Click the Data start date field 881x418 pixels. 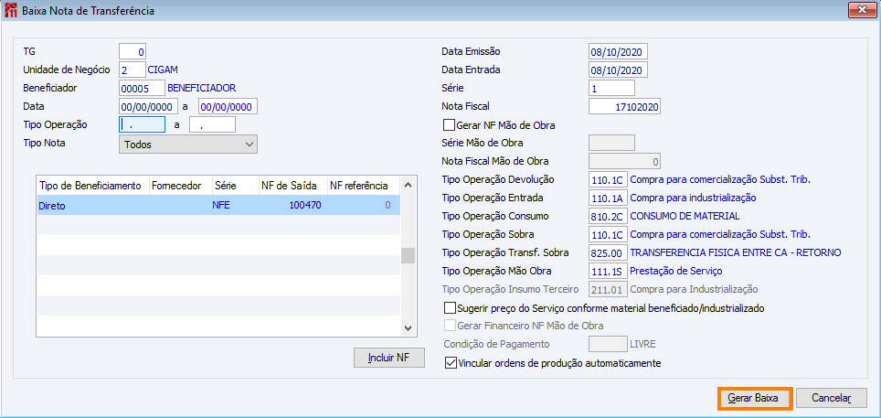[149, 106]
